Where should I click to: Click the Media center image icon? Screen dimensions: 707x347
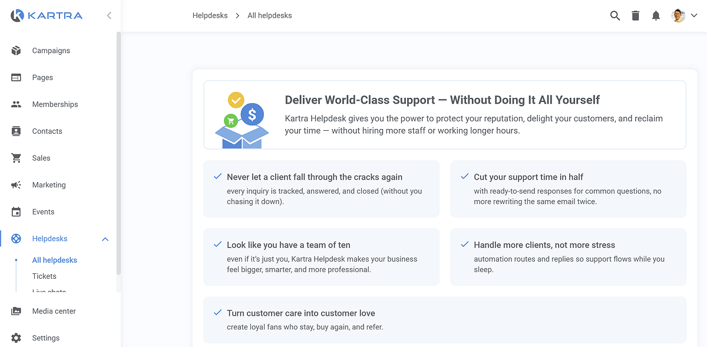coord(16,311)
